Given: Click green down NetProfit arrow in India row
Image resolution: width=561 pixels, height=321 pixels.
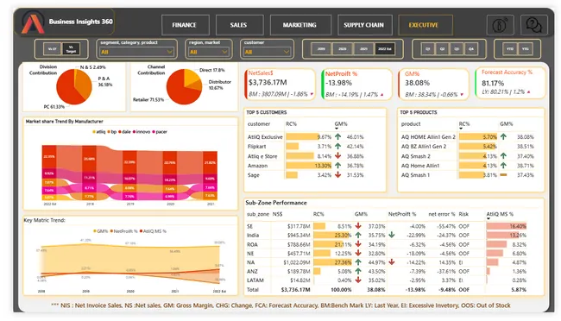Looking at the screenshot, I should (x=392, y=235).
